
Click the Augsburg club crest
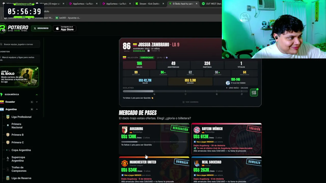pyautogui.click(x=125, y=130)
